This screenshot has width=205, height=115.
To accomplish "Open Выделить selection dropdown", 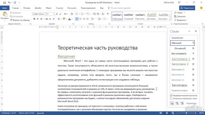I will point(181,20).
